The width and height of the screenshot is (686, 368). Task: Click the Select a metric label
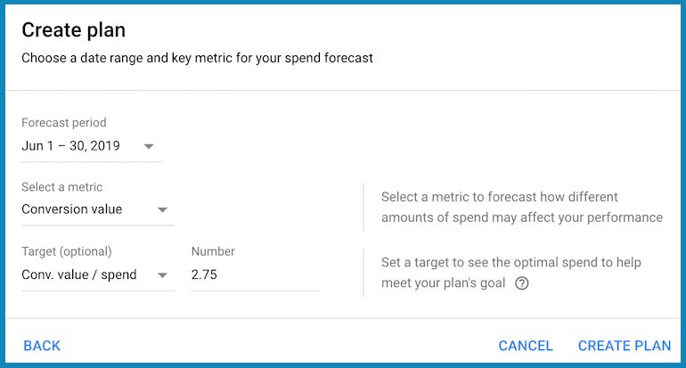pyautogui.click(x=62, y=187)
